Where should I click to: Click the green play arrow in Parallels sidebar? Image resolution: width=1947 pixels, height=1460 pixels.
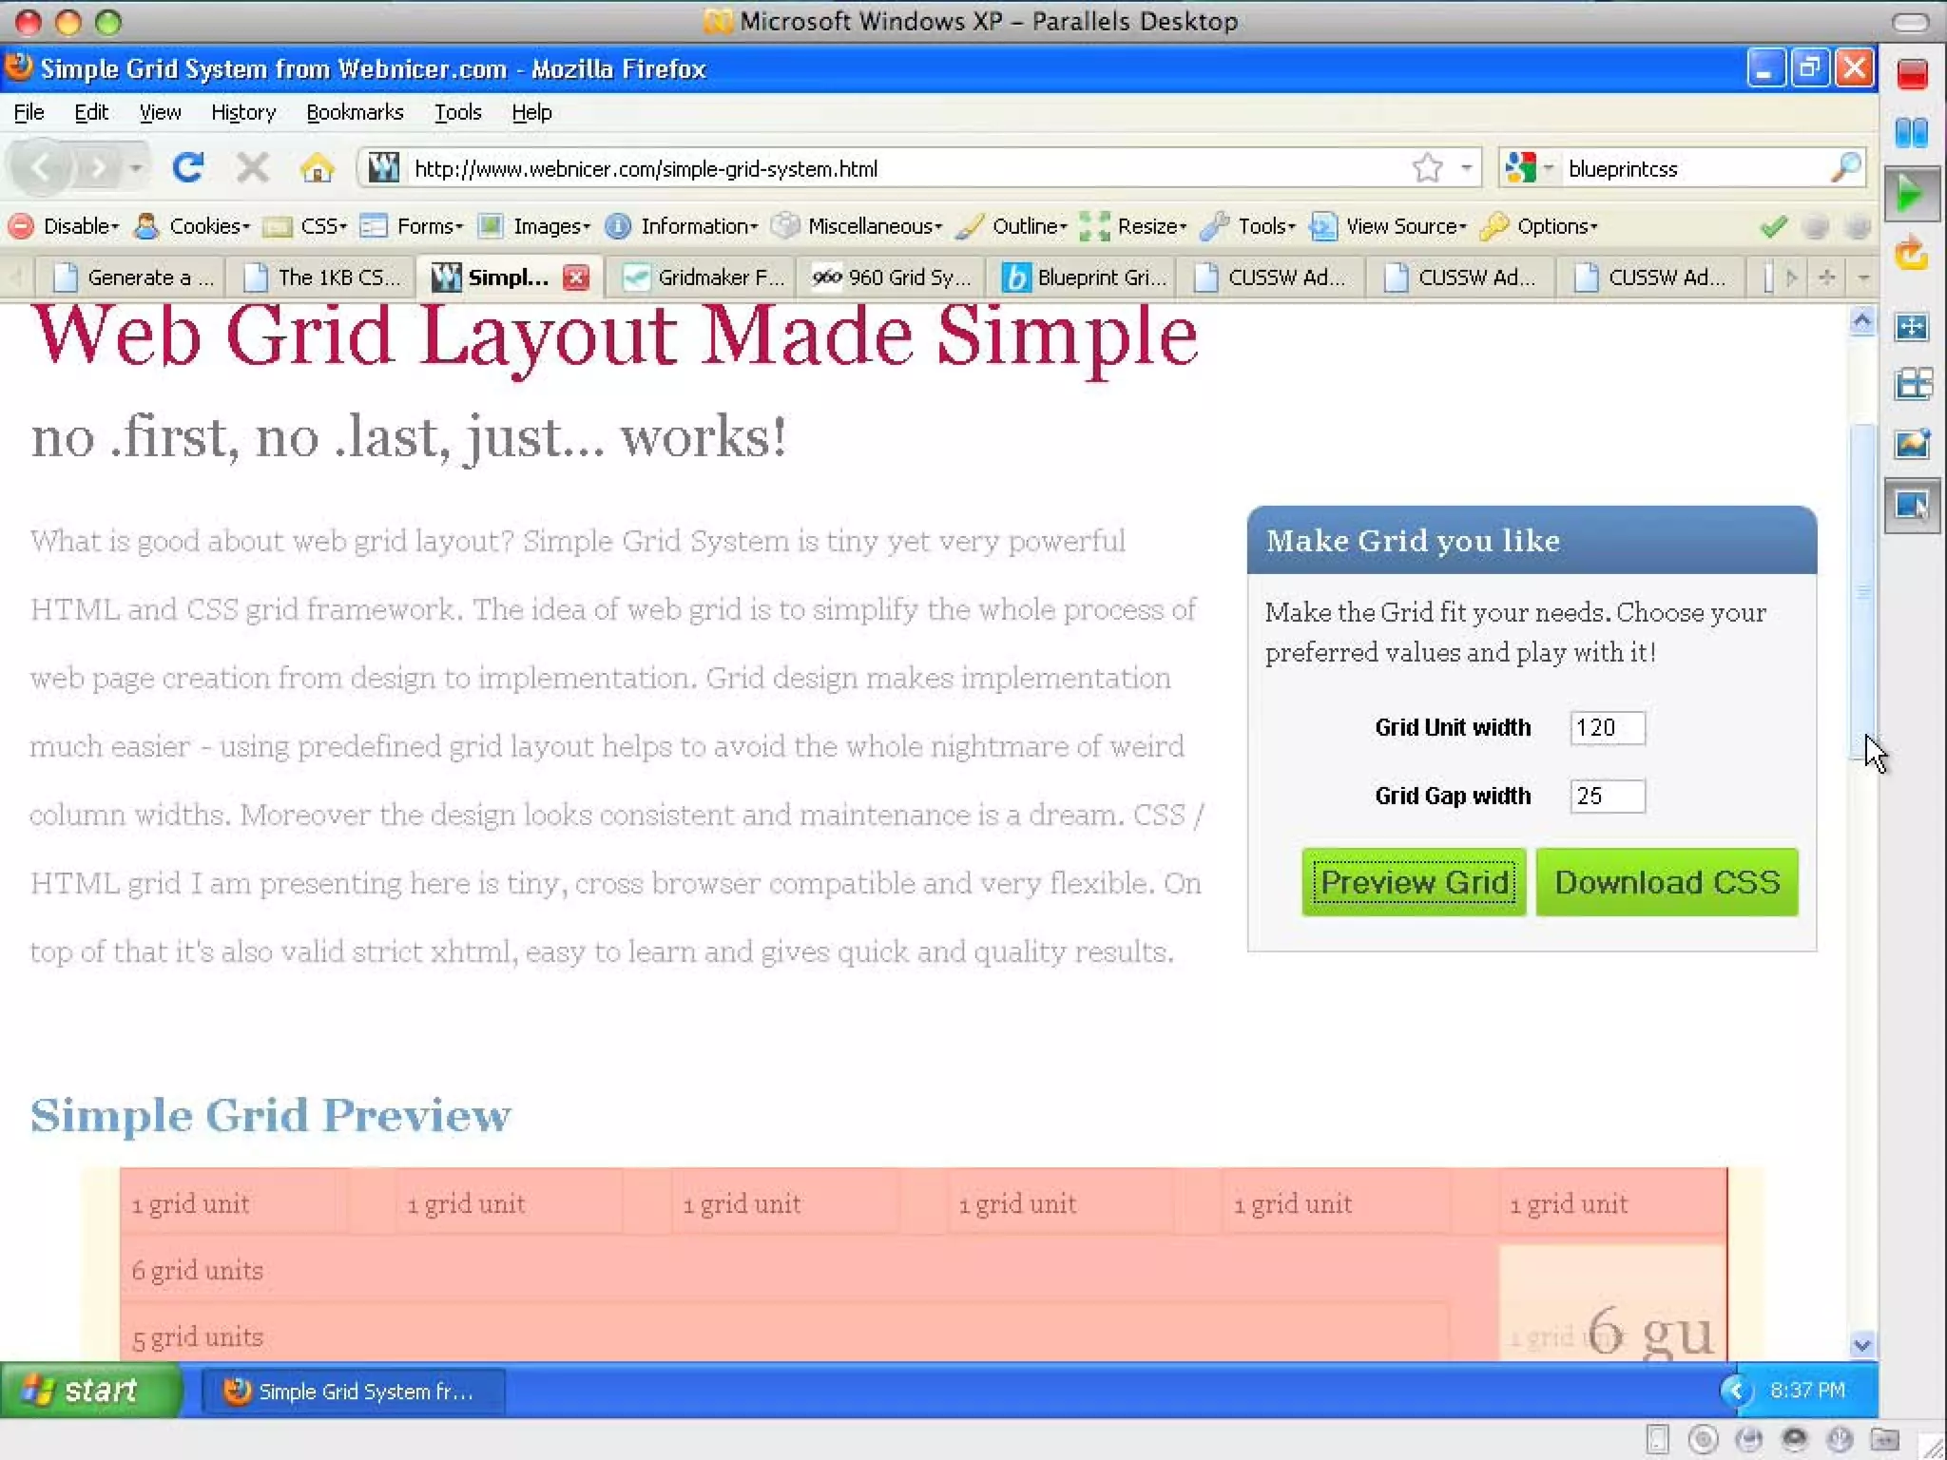coord(1910,195)
